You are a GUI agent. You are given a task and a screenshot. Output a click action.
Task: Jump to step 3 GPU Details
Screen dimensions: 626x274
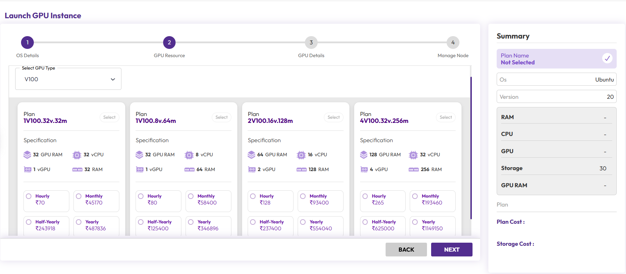pos(311,43)
